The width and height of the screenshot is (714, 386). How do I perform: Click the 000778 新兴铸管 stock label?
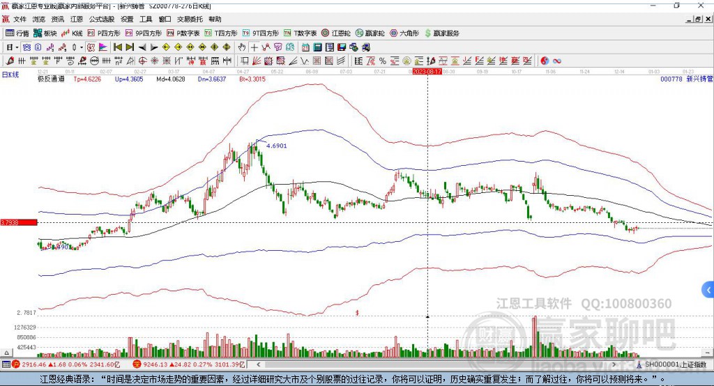tap(686, 79)
